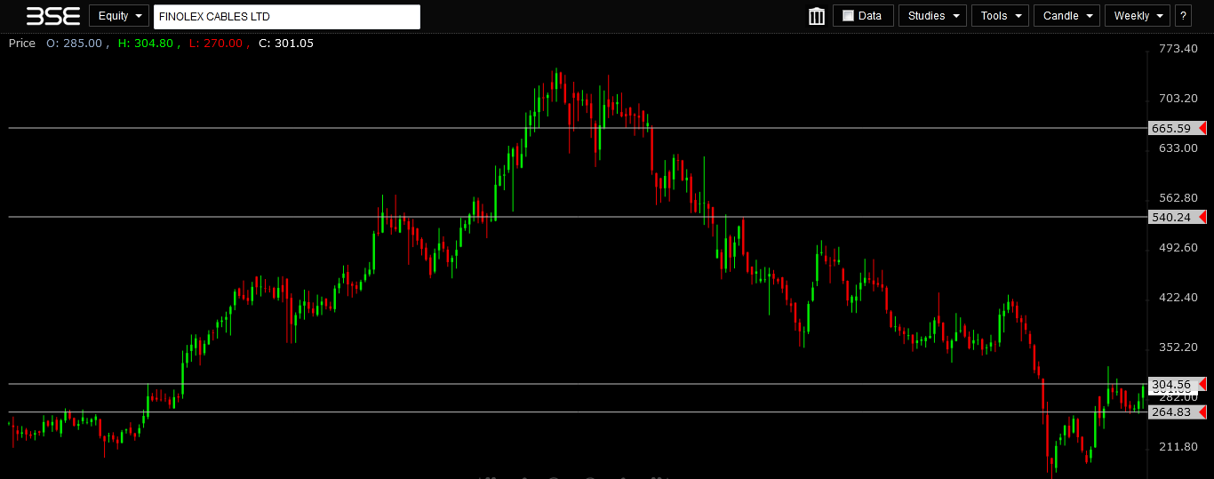Click red arrow marker beside 540.24
This screenshot has width=1214, height=479.
[x=1202, y=217]
